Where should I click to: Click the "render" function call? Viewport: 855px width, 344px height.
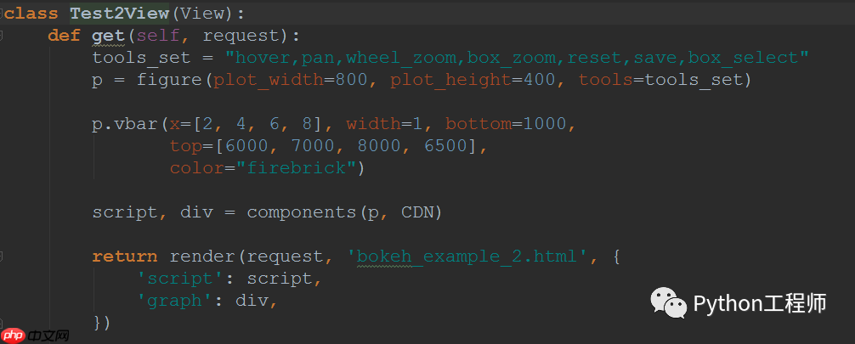pos(201,257)
